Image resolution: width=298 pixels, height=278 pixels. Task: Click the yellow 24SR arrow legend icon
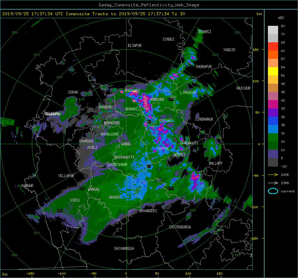[x=273, y=175]
